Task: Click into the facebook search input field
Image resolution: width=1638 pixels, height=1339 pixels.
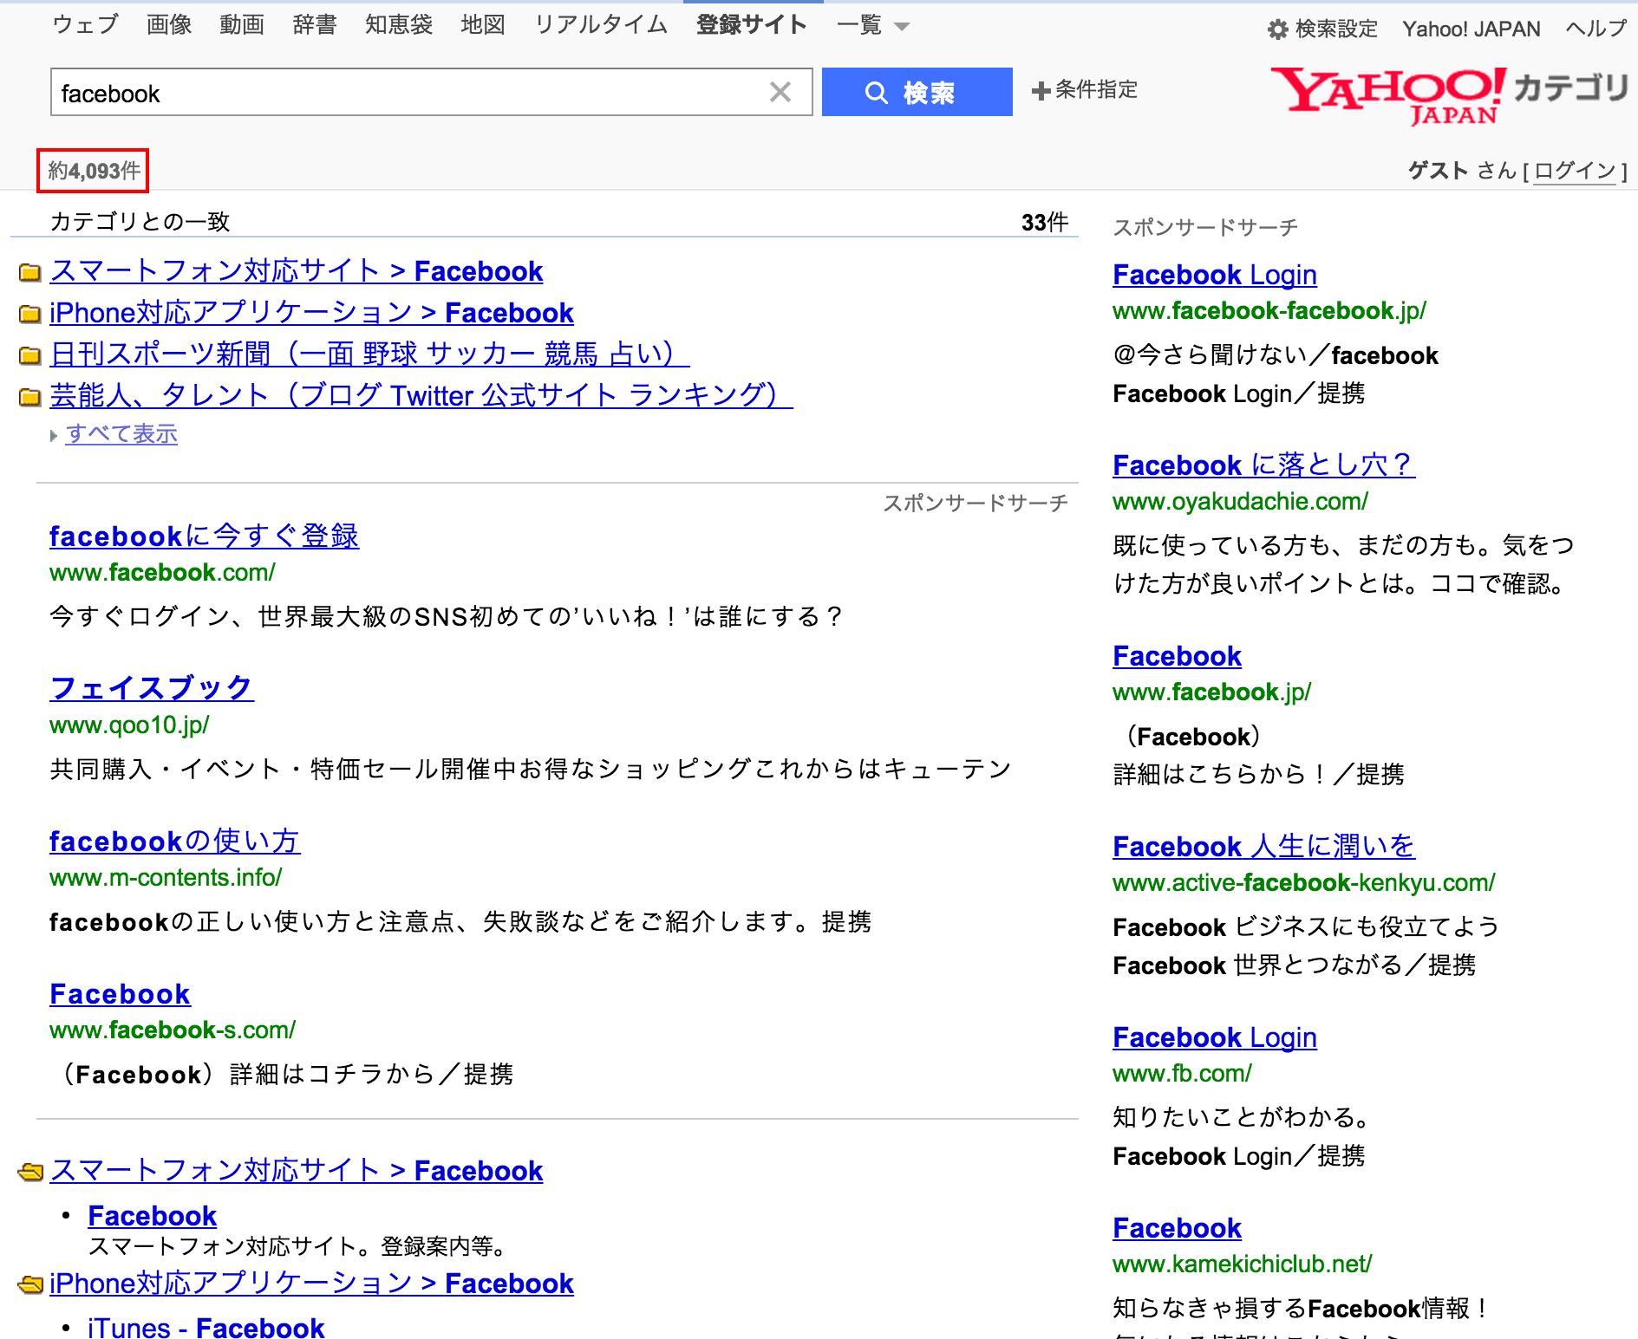Action: click(408, 93)
